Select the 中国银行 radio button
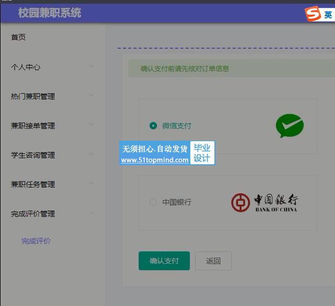The image size is (335, 306). point(153,202)
